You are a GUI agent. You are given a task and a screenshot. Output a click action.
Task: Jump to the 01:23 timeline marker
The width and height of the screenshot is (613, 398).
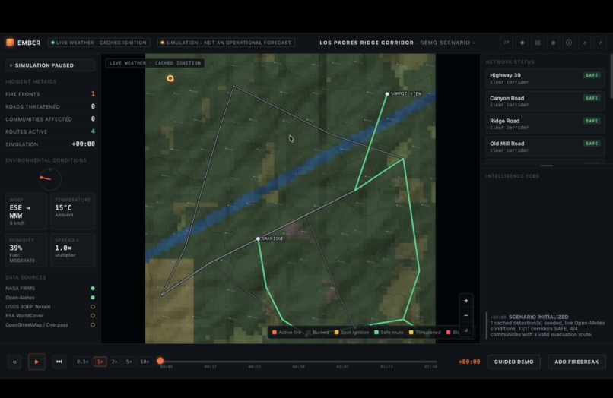click(386, 367)
